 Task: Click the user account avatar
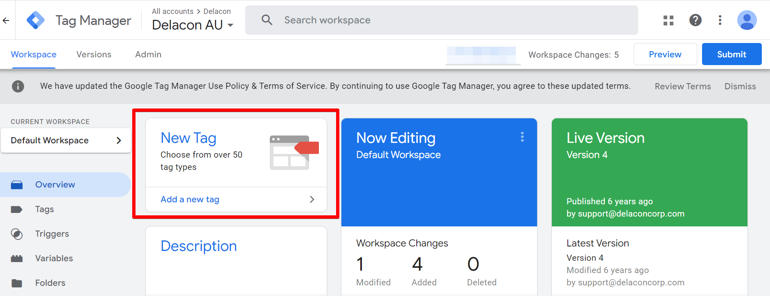tap(747, 20)
